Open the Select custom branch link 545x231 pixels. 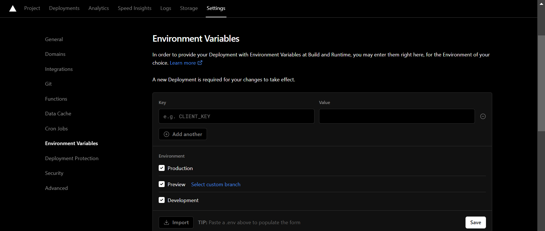point(216,185)
